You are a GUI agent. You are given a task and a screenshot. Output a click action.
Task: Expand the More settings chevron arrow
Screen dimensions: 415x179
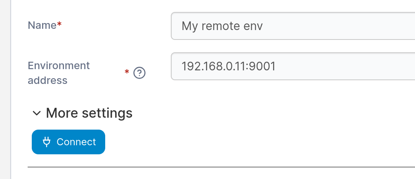(x=37, y=113)
